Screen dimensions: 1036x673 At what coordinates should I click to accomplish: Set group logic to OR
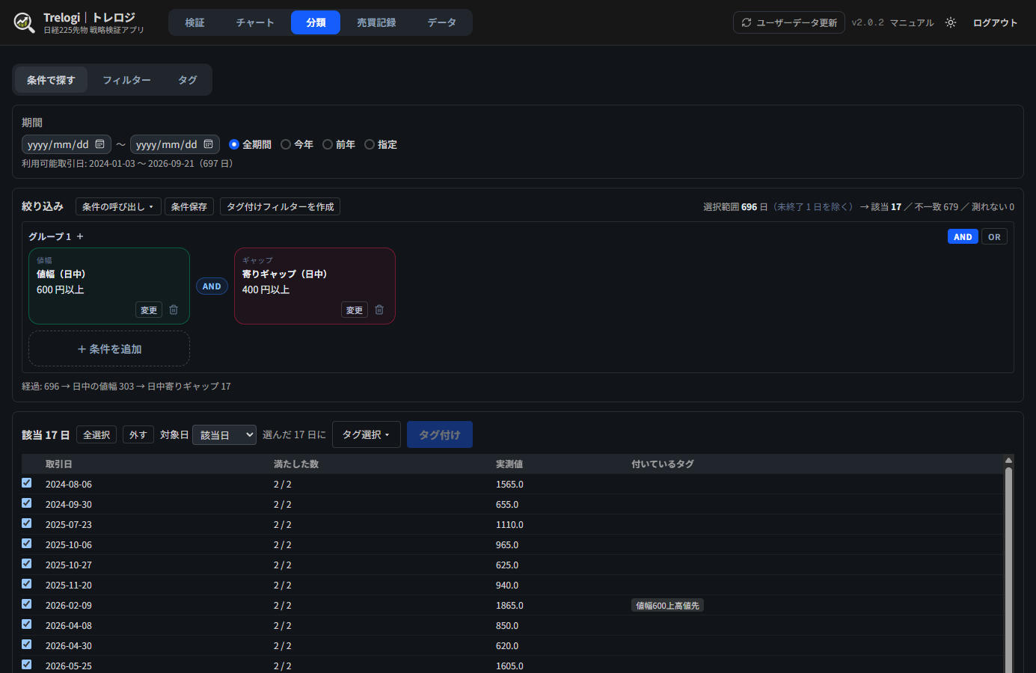coord(994,236)
